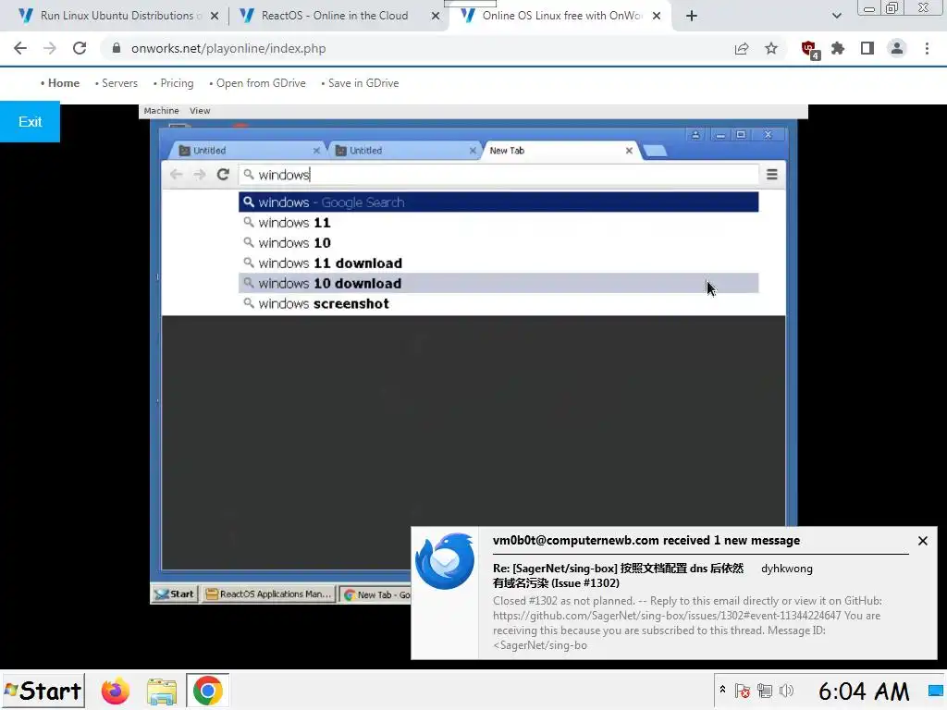
Task: Open the Servers link
Action: (x=119, y=82)
